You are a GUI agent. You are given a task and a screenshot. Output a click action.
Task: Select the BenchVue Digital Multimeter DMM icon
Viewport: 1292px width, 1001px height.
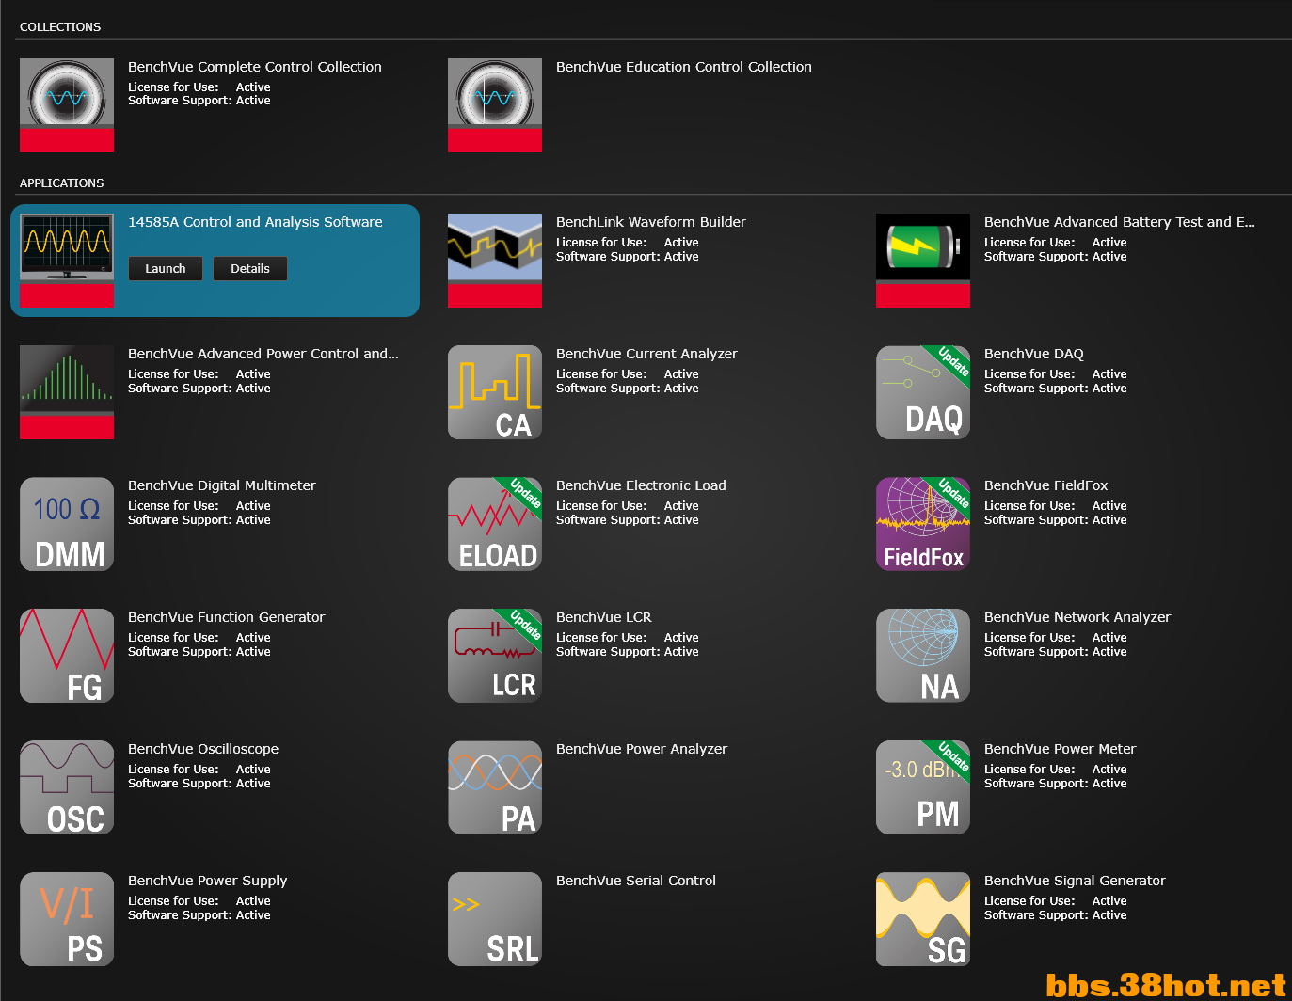click(67, 524)
